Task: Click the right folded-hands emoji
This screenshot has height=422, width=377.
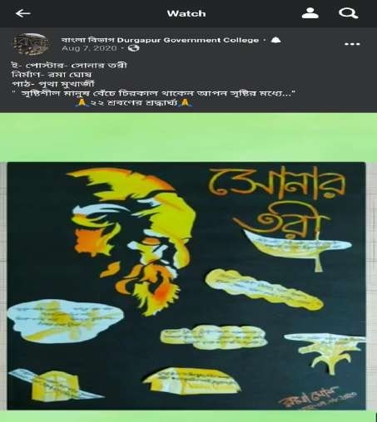Action: (x=185, y=103)
